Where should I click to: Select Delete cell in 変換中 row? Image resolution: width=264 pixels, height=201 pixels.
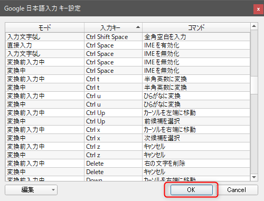click(113, 172)
